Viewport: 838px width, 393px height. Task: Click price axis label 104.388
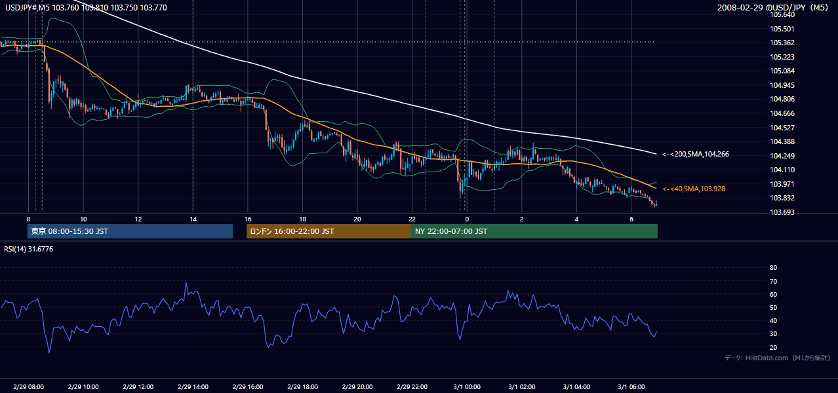coord(782,141)
